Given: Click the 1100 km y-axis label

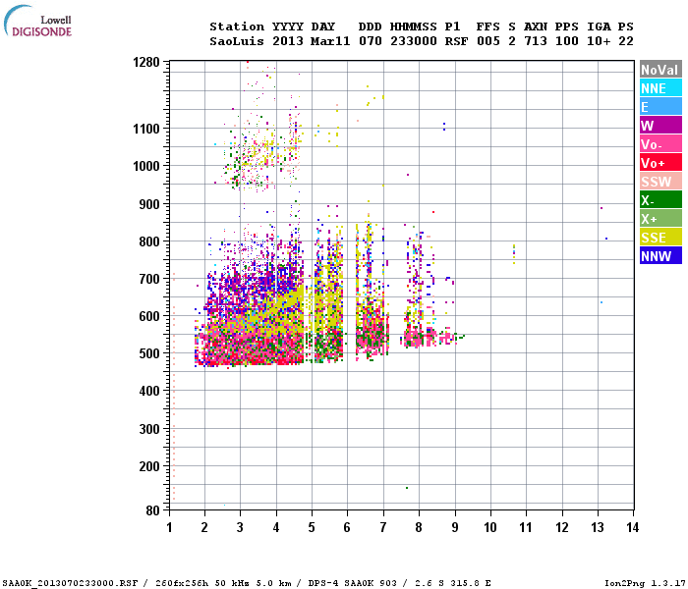Looking at the screenshot, I should [x=146, y=129].
